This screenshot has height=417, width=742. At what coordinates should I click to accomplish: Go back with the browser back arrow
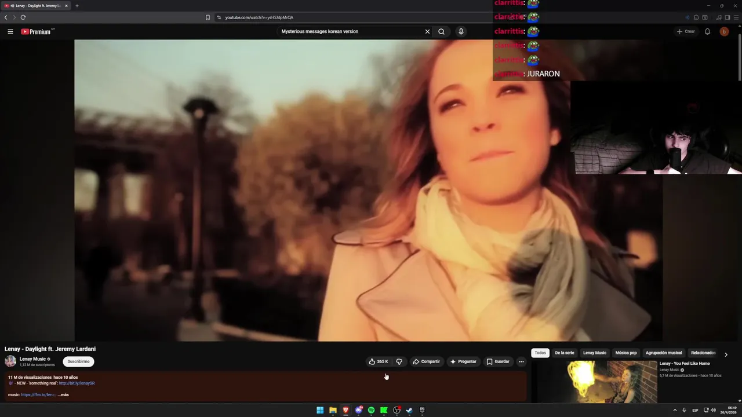coord(6,17)
